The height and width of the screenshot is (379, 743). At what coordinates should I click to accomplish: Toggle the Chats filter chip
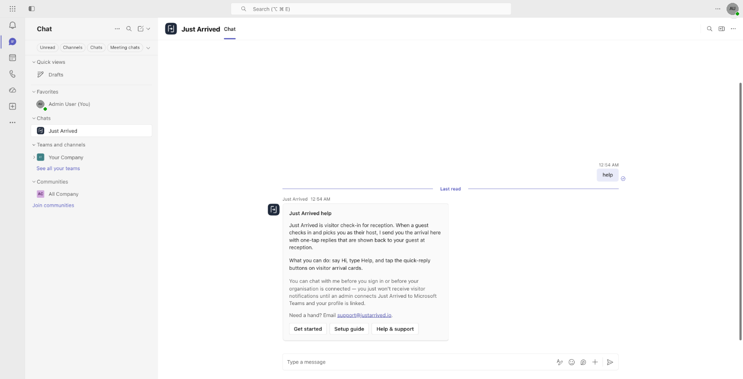click(96, 47)
